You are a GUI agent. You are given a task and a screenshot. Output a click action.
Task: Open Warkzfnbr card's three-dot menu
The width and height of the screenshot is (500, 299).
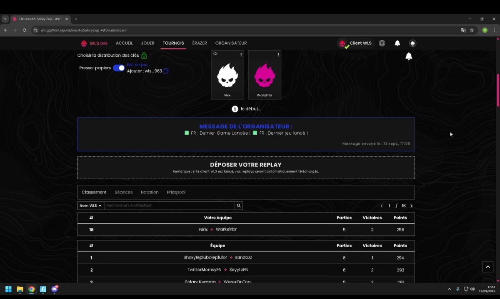(x=278, y=54)
